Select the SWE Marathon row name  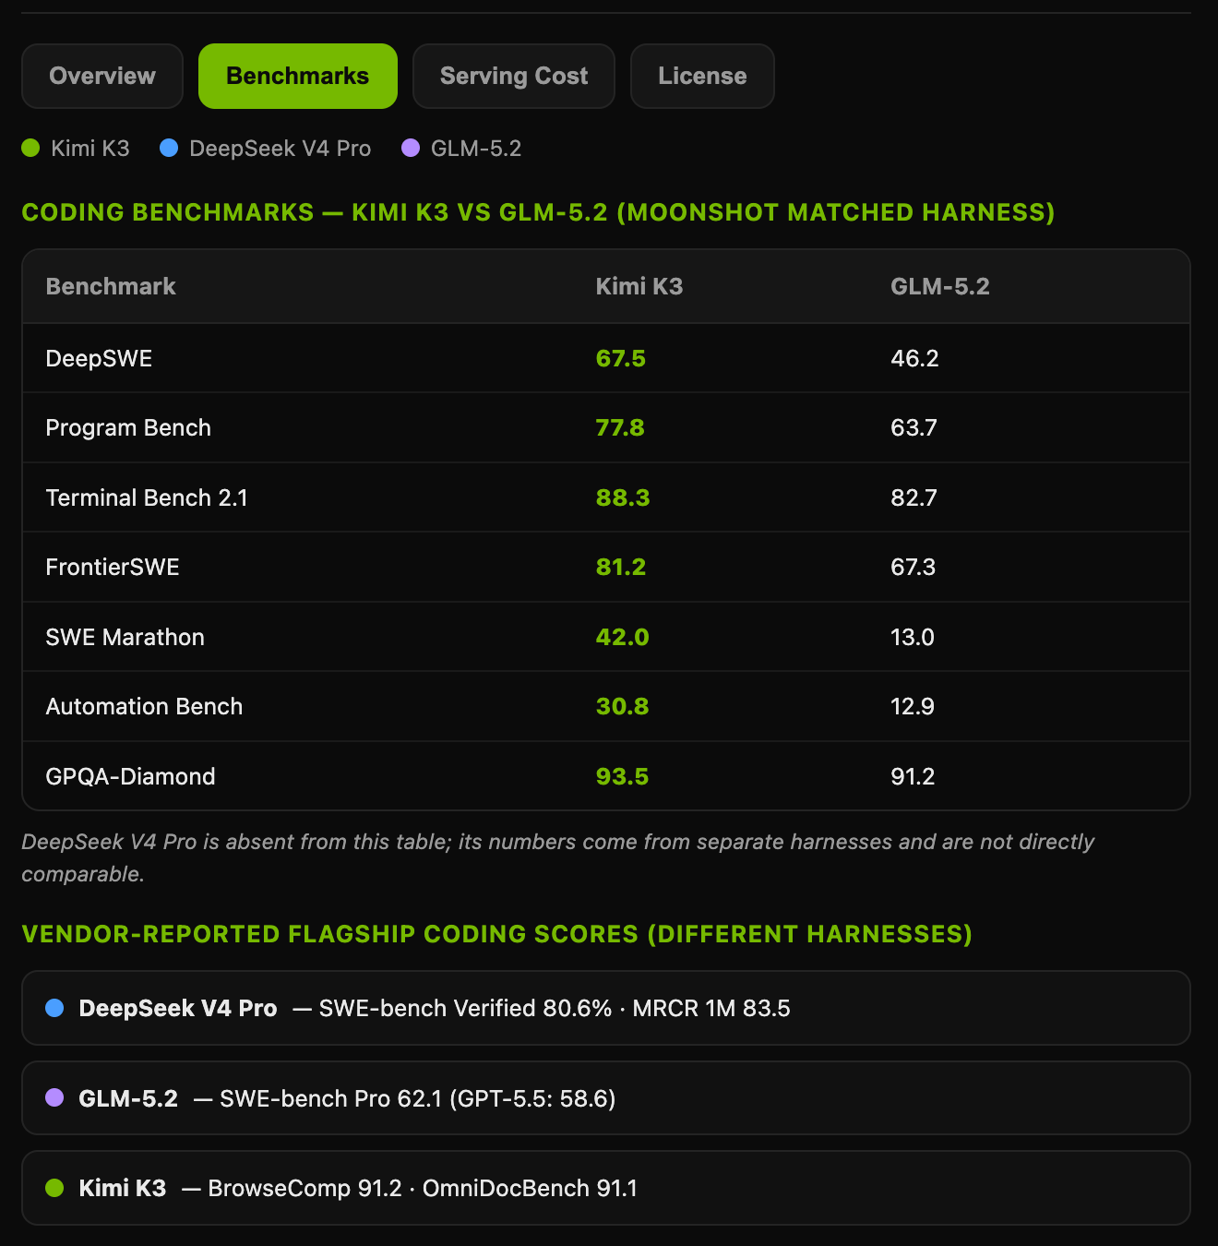pos(125,637)
